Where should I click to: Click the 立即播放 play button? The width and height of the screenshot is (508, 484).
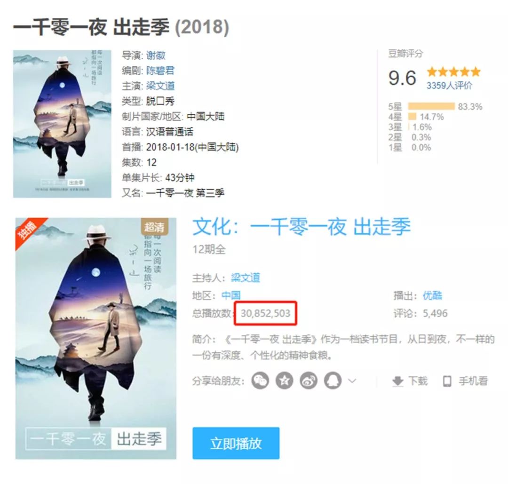(236, 443)
